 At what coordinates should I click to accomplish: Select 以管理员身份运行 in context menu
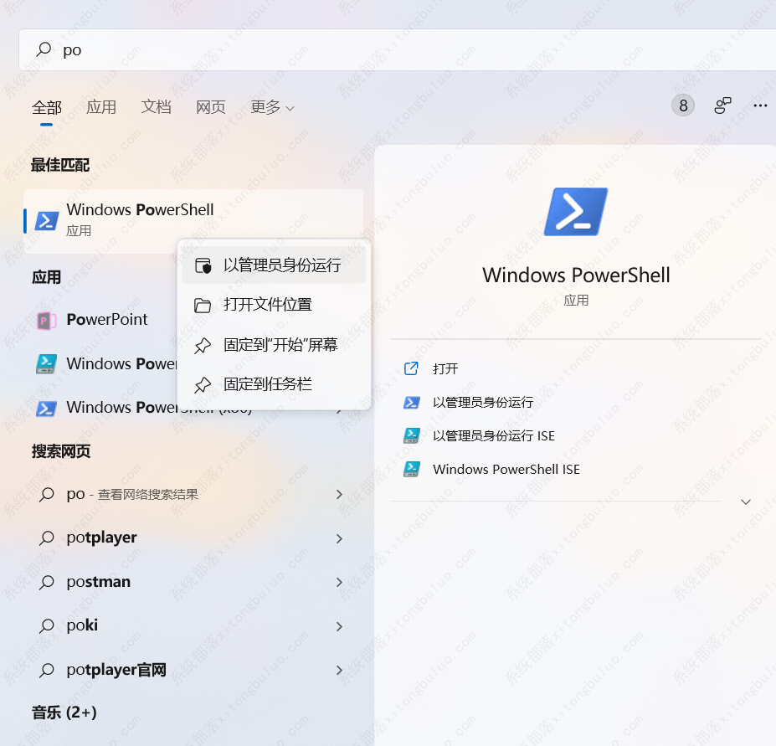point(282,265)
